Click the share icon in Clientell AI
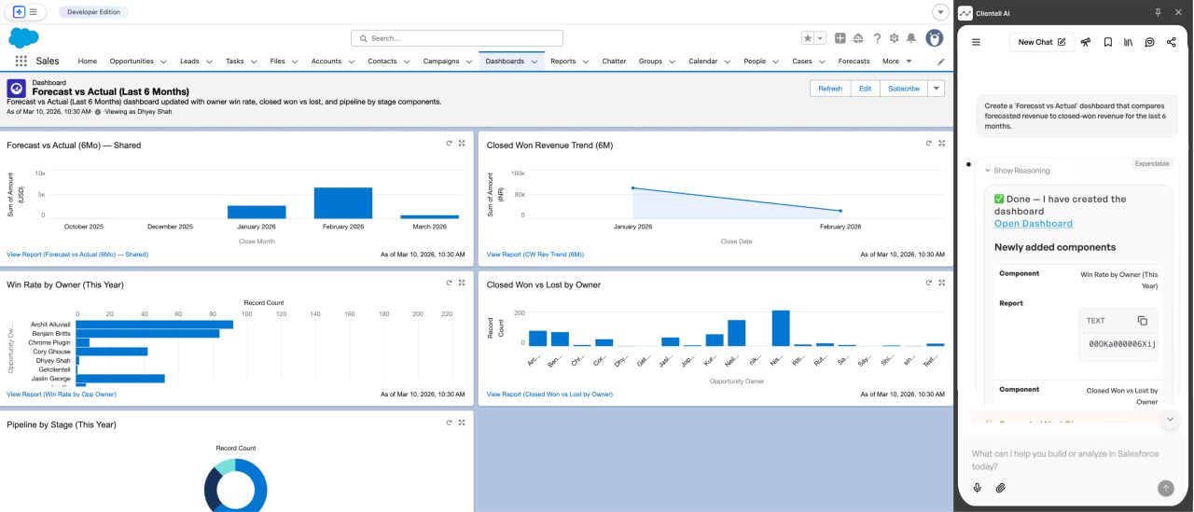 coord(1171,42)
